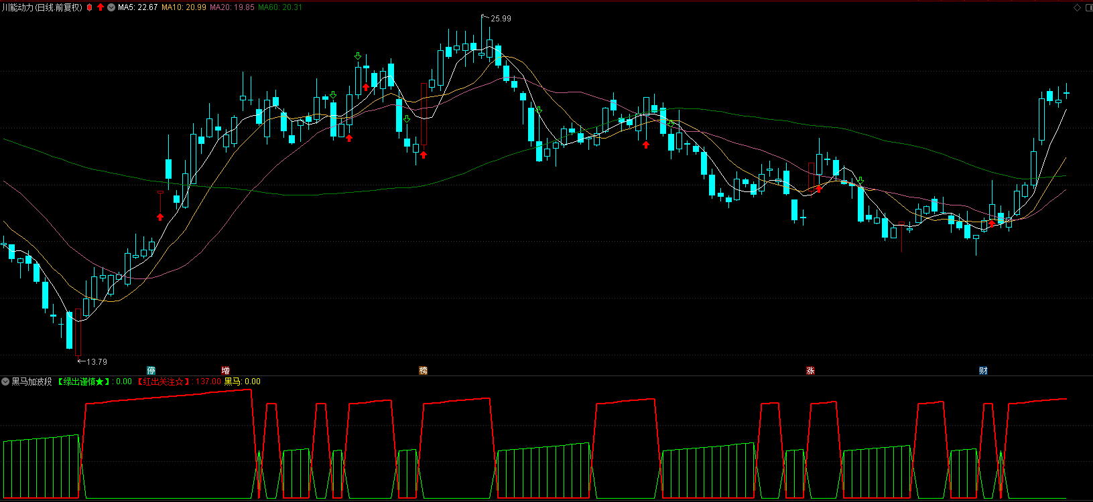Click the rightmost green down arrow signal
The height and width of the screenshot is (502, 1093).
(x=861, y=181)
